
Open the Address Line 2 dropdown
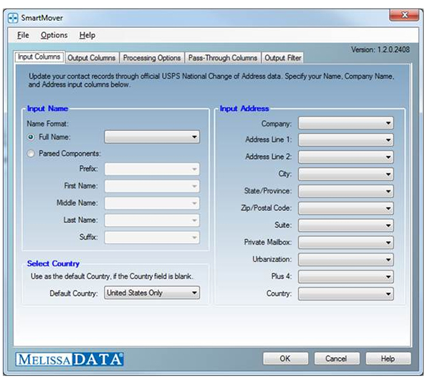point(346,157)
